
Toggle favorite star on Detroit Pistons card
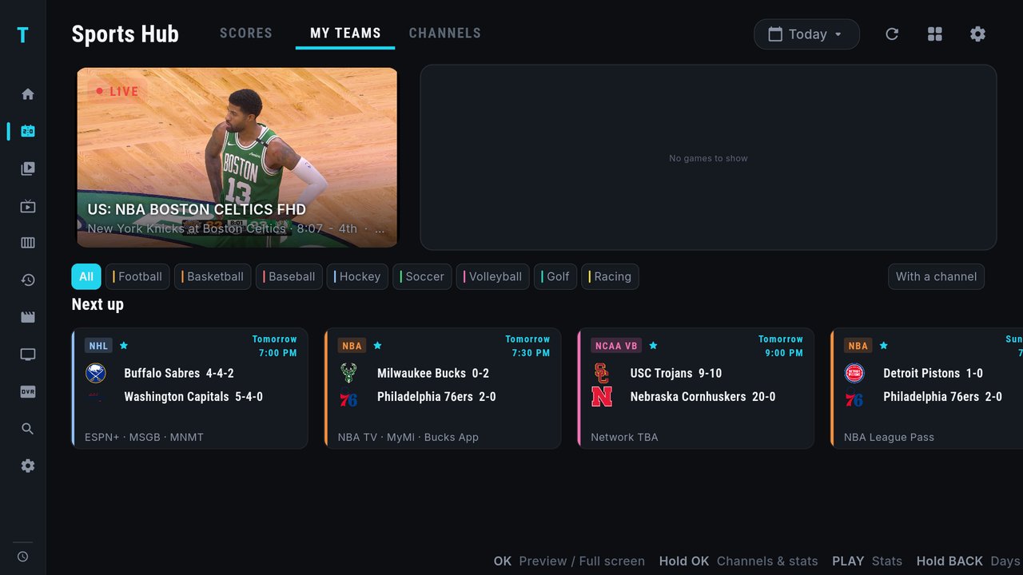click(x=883, y=346)
